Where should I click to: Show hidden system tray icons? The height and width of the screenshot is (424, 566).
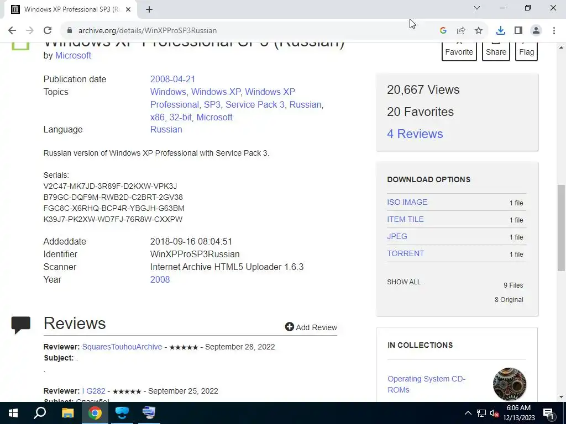pos(468,413)
